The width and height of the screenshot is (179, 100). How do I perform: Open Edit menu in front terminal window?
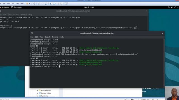[36, 37]
